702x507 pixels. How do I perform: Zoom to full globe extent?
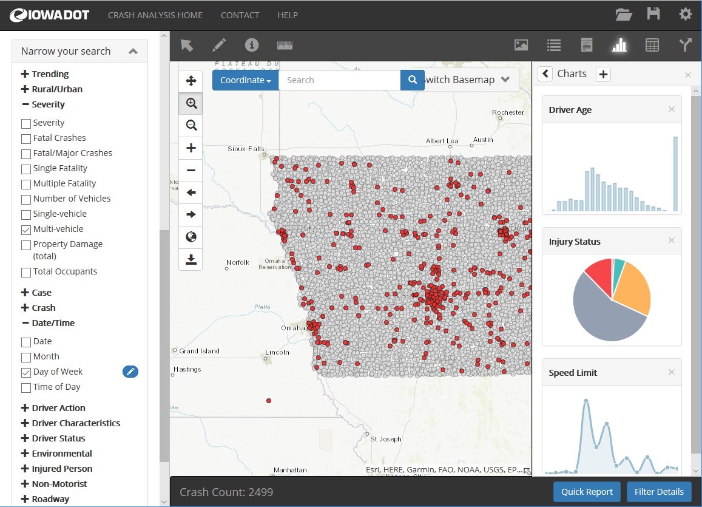point(191,237)
